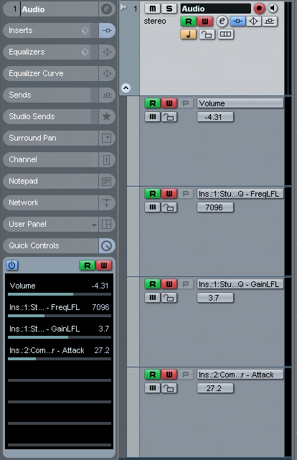This screenshot has width=297, height=460.
Task: Solo the Audio track with S
Action: click(x=169, y=9)
